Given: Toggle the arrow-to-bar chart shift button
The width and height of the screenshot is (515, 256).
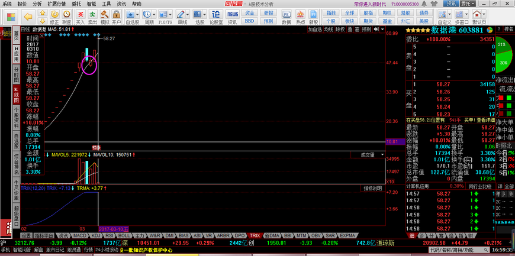Looking at the screenshot, I should (376, 29).
